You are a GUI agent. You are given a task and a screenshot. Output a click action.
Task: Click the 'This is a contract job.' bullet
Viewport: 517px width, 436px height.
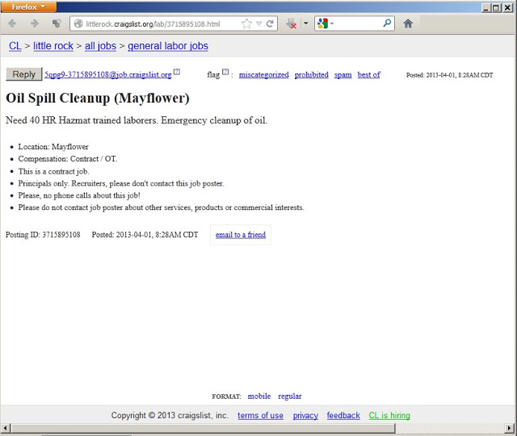click(54, 171)
